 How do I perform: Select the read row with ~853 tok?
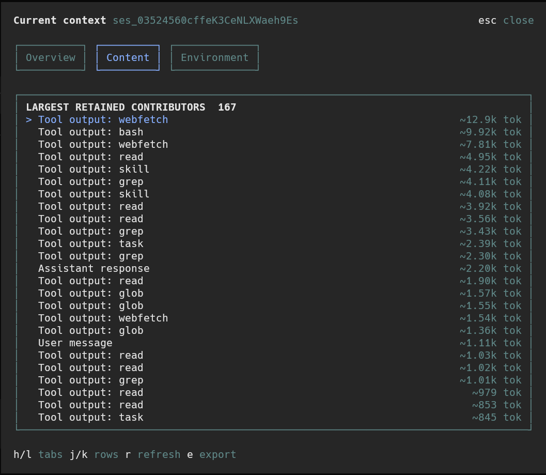274,405
